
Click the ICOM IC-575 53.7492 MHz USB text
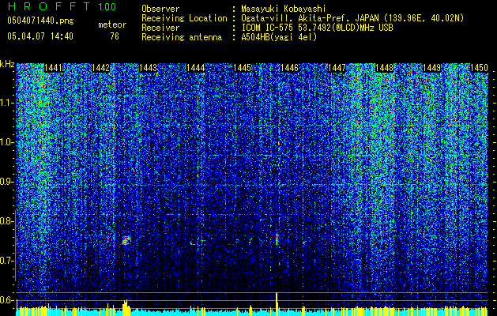pos(317,28)
